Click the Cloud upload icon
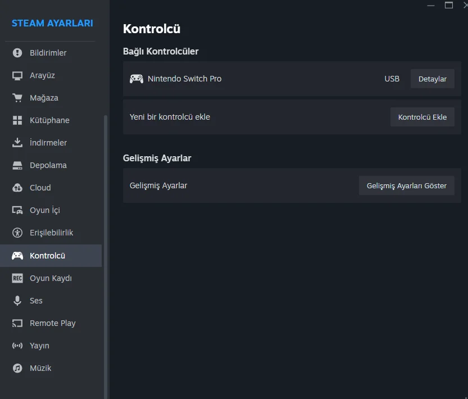Screen dimensions: 468x399 click(17, 188)
